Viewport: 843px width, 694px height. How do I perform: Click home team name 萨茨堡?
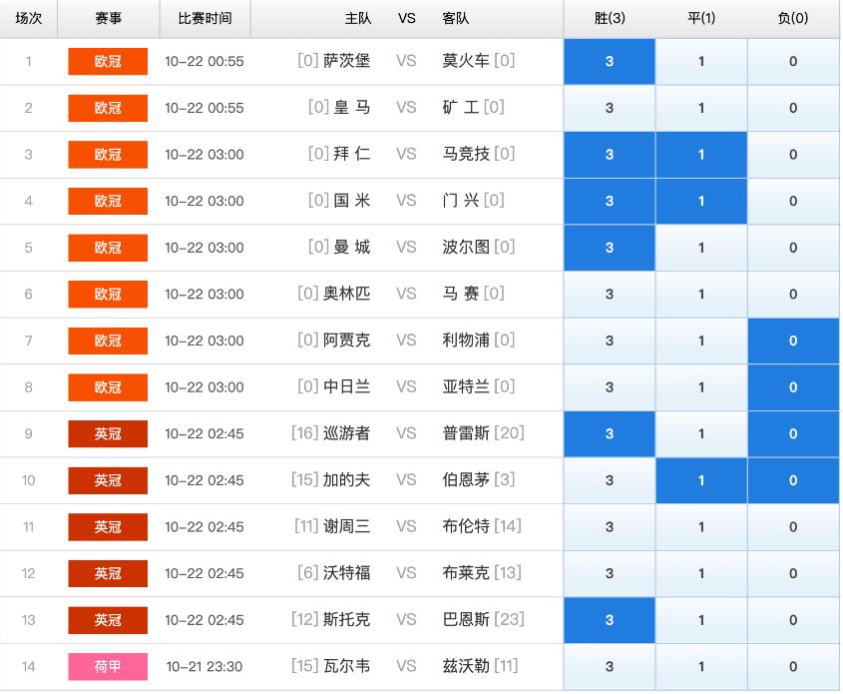346,61
